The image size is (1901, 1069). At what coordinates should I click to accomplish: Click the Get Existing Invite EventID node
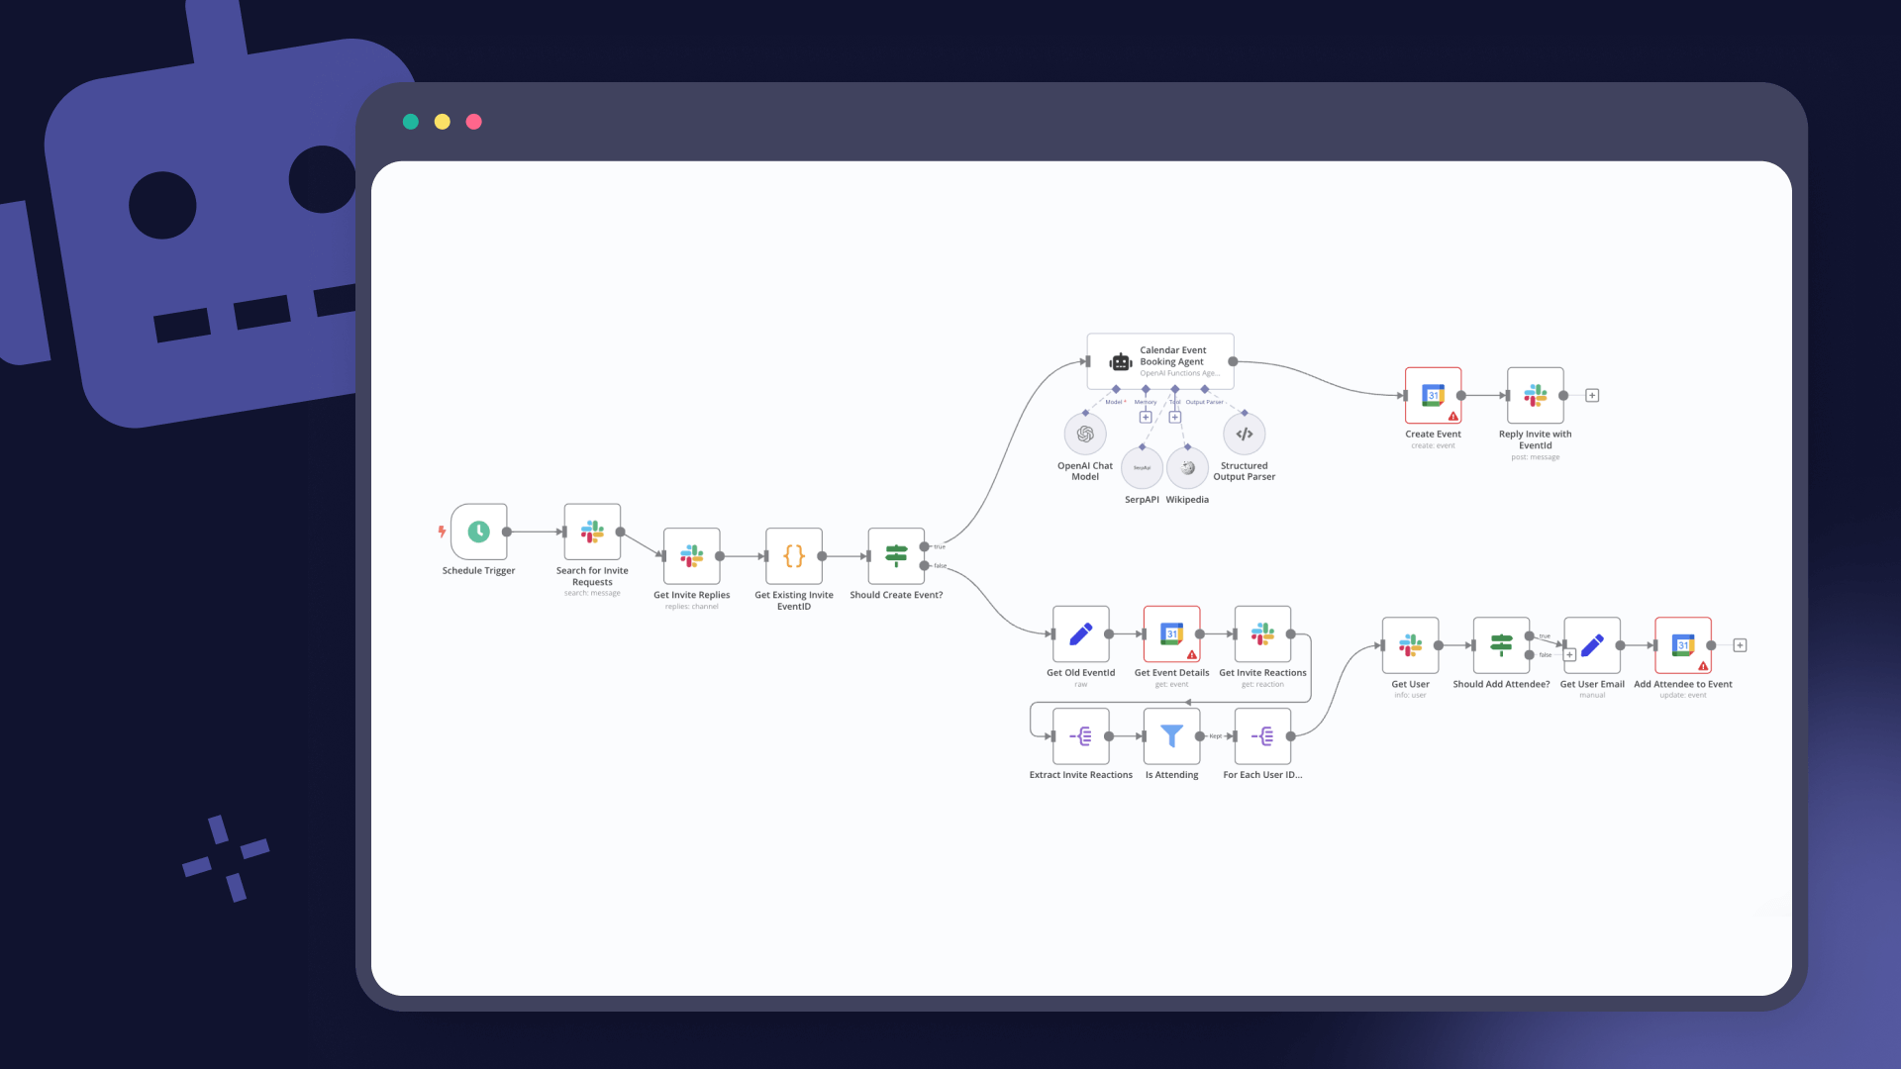tap(794, 554)
